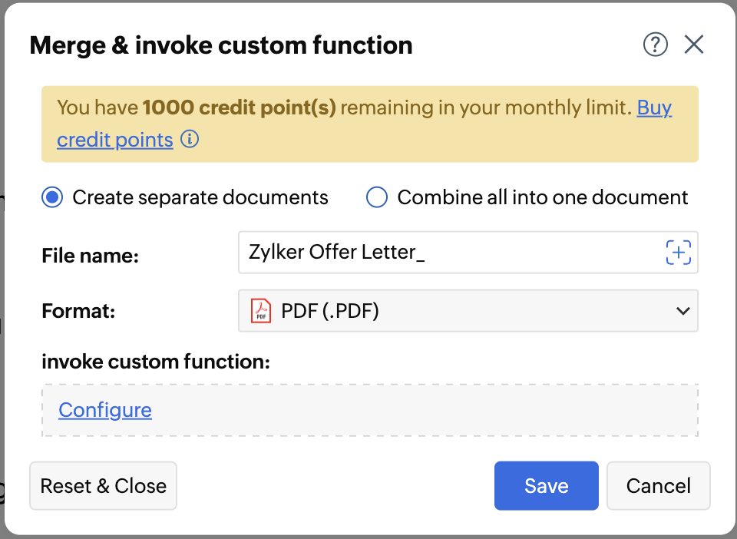This screenshot has width=737, height=539.
Task: Click the 1000 credit point(s) banner text
Action: [240, 108]
